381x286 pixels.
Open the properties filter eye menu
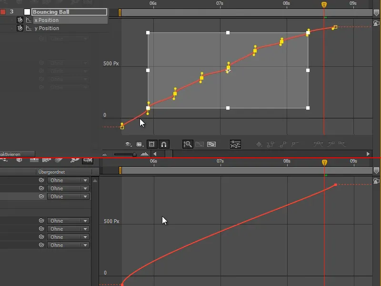click(x=127, y=144)
